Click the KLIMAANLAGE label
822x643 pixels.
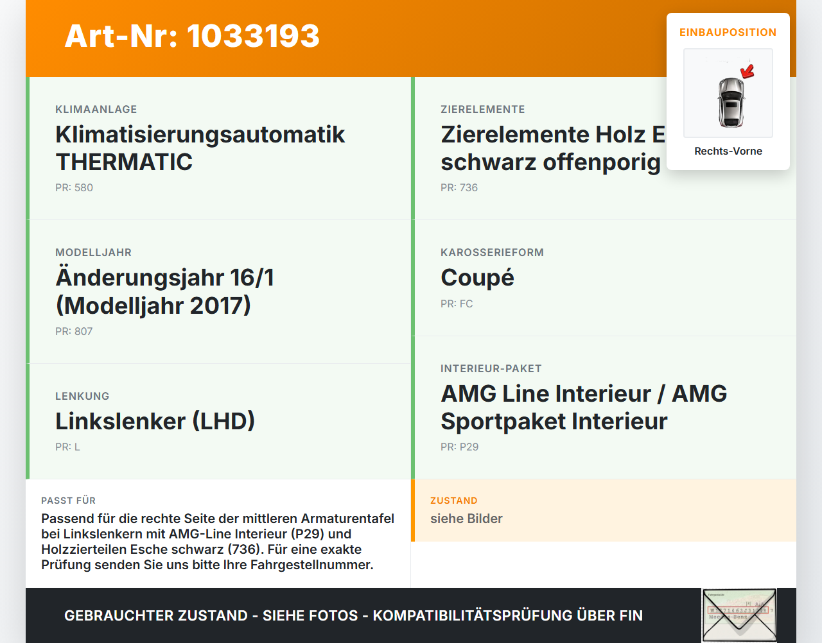click(x=96, y=110)
